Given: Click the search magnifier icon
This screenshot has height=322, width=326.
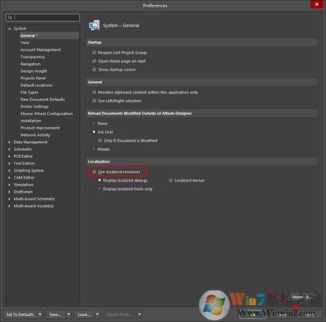Looking at the screenshot, I should point(10,17).
